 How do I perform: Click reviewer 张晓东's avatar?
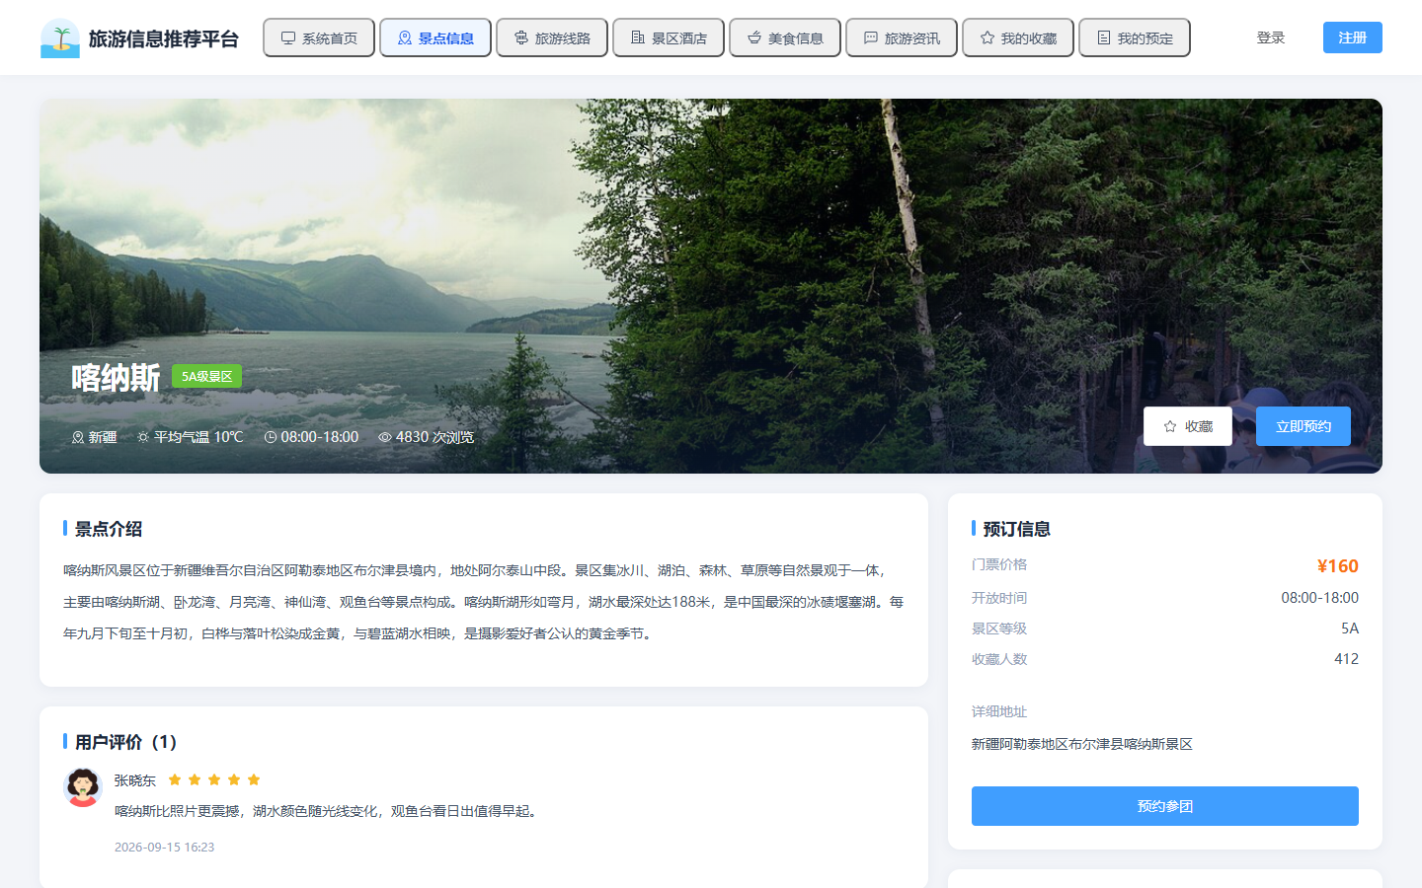pos(83,787)
